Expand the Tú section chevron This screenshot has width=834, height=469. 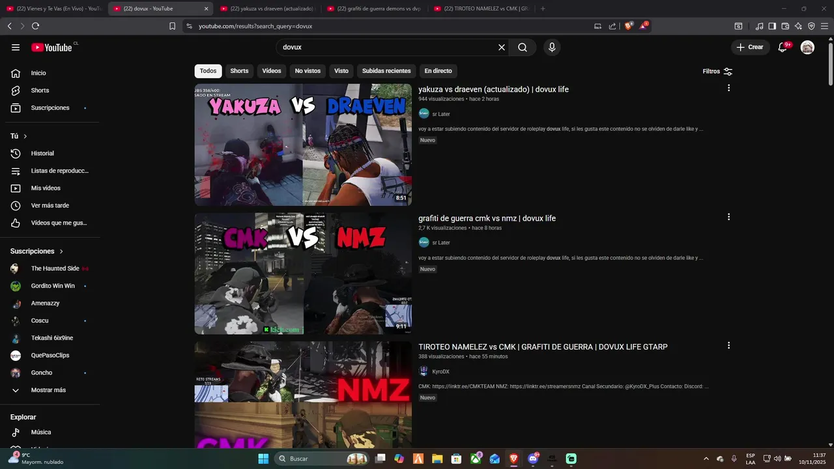click(25, 136)
